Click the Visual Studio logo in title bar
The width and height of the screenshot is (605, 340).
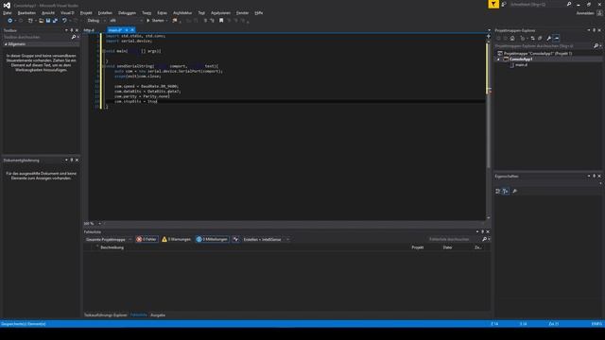click(7, 6)
